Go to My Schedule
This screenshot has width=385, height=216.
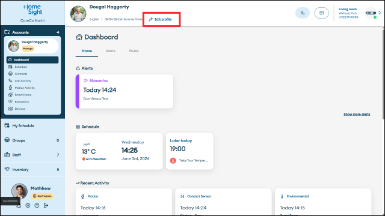(x=32, y=125)
